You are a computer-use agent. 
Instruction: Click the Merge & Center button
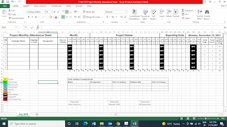tap(92, 17)
